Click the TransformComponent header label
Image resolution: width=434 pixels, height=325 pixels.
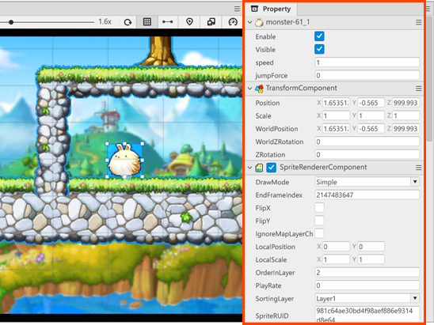click(x=302, y=88)
